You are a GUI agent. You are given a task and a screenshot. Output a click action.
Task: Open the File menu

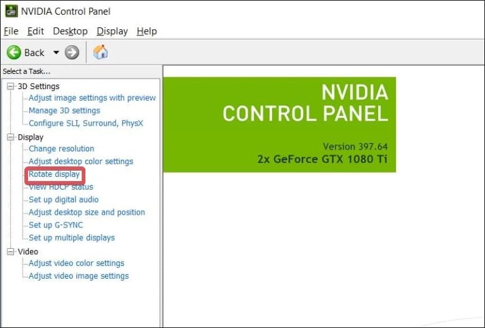pyautogui.click(x=11, y=31)
